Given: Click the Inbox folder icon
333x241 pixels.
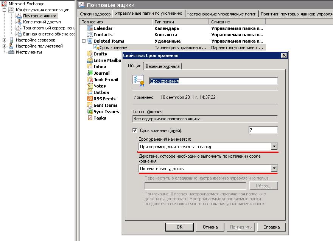Looking at the screenshot, I should 90,66.
